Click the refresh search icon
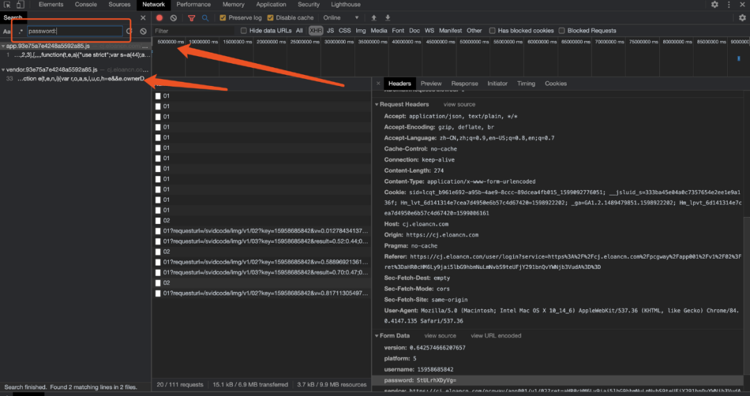This screenshot has width=750, height=396. click(x=129, y=31)
